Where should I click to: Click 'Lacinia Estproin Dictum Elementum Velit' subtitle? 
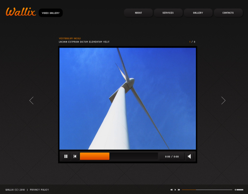84,42
